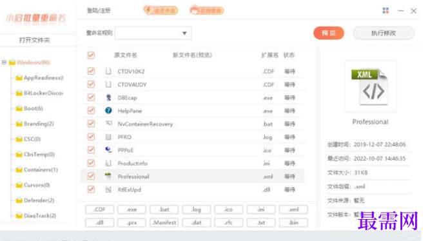Screen dimensions: 430x241
Task: Filter by .txt extension button
Action: coord(261,222)
